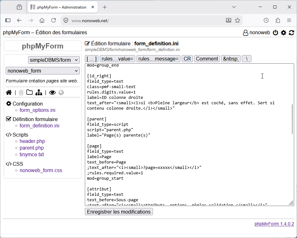Open the settings gear icon in header
This screenshot has height=238, width=297.
(x=284, y=33)
